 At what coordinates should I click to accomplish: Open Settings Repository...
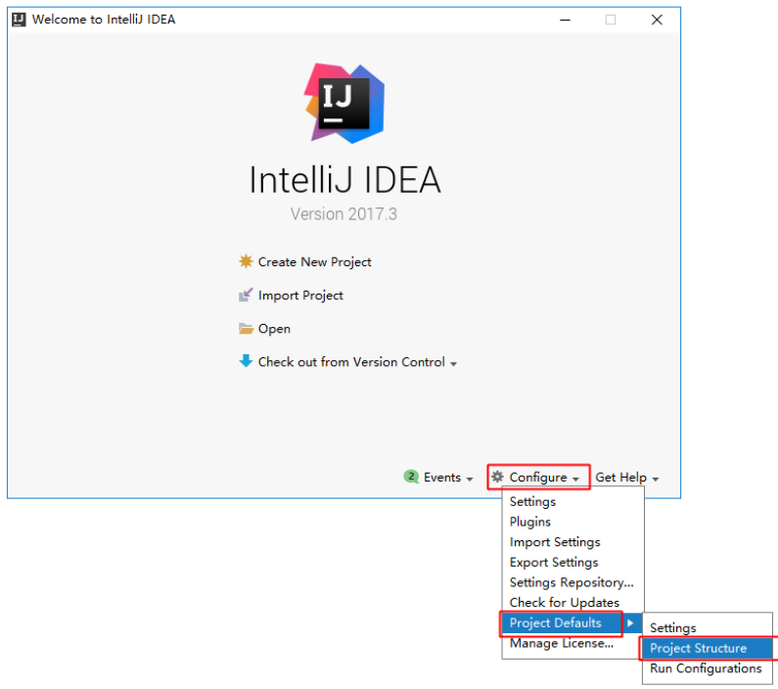coord(573,582)
